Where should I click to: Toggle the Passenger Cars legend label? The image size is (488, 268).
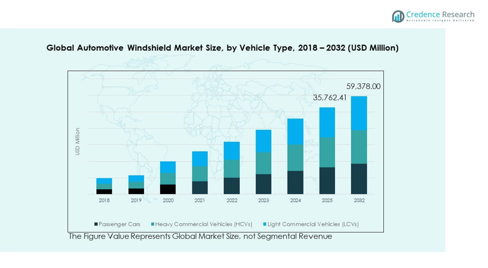pyautogui.click(x=119, y=224)
